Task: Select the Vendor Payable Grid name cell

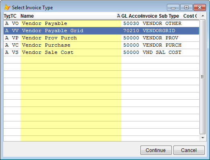Action: (x=71, y=31)
